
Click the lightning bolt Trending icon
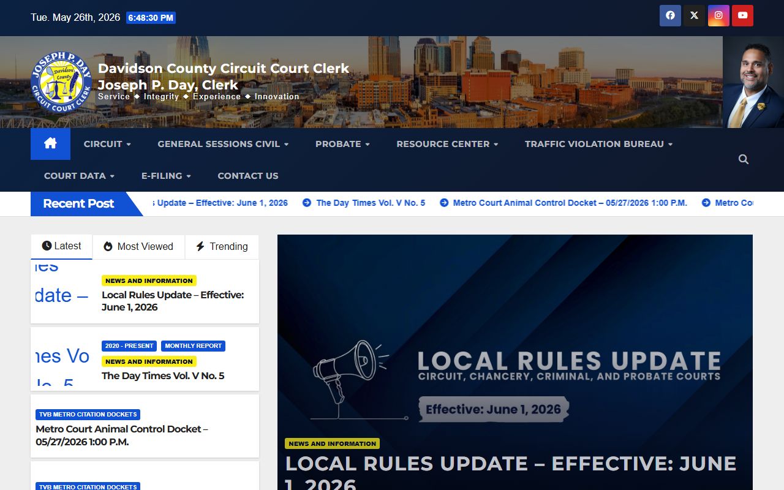point(200,246)
